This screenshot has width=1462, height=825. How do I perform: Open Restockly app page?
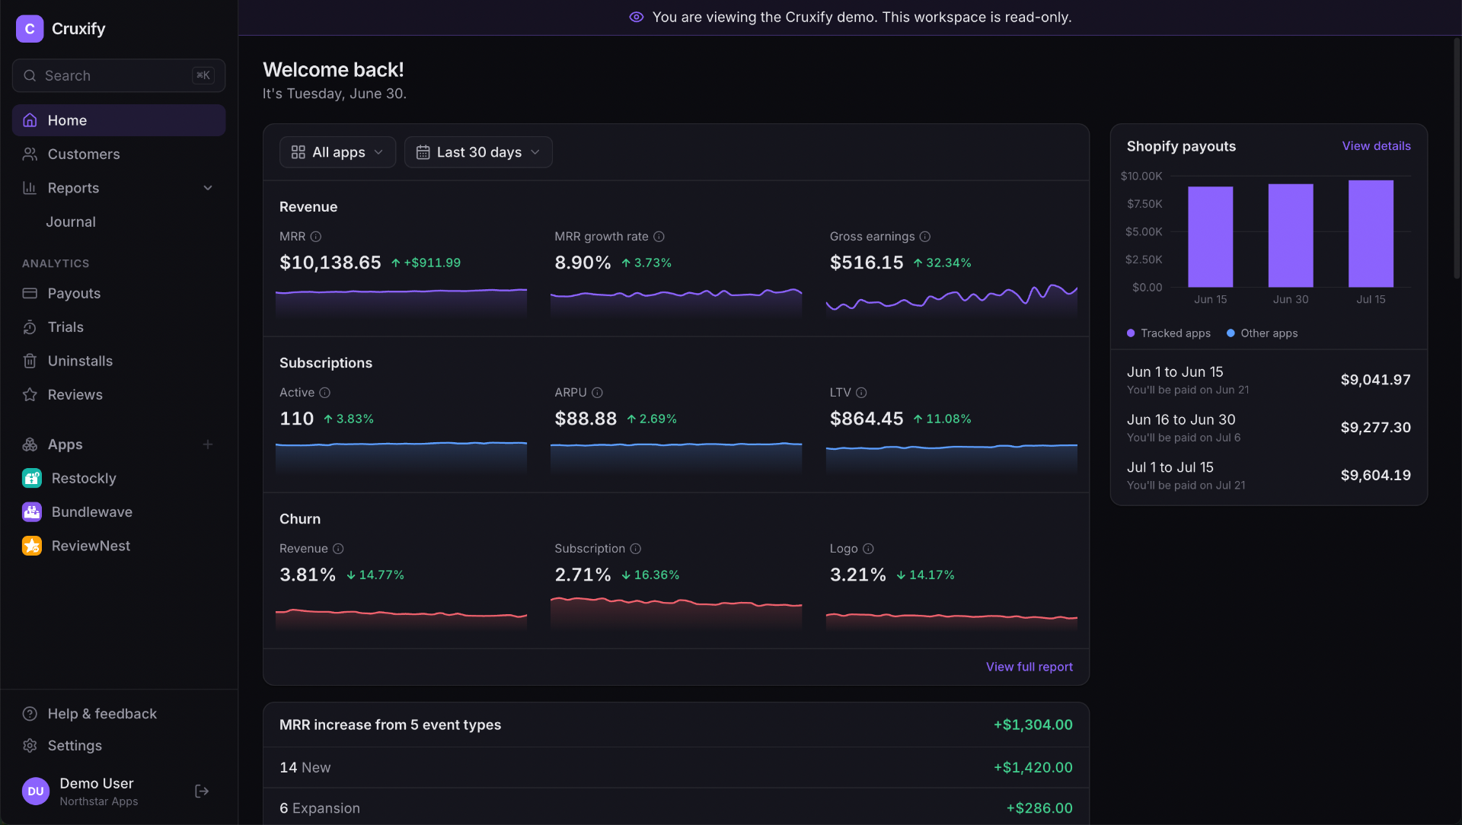click(119, 478)
